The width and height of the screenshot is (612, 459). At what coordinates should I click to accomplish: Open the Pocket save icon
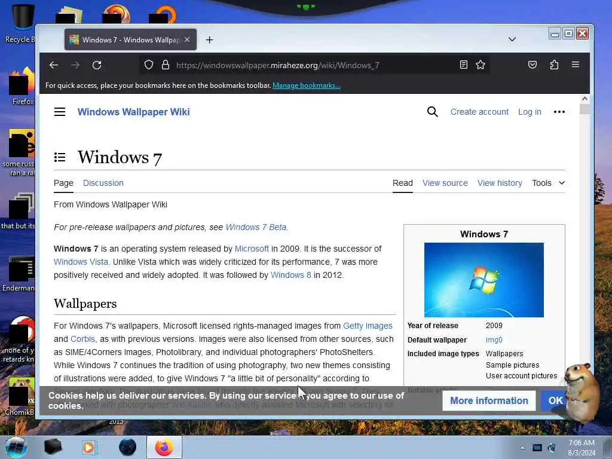pos(533,65)
